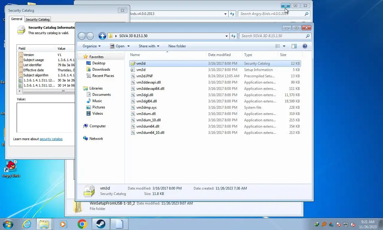Go back using Explorer Back arrow
383x230 pixels.
click(82, 36)
